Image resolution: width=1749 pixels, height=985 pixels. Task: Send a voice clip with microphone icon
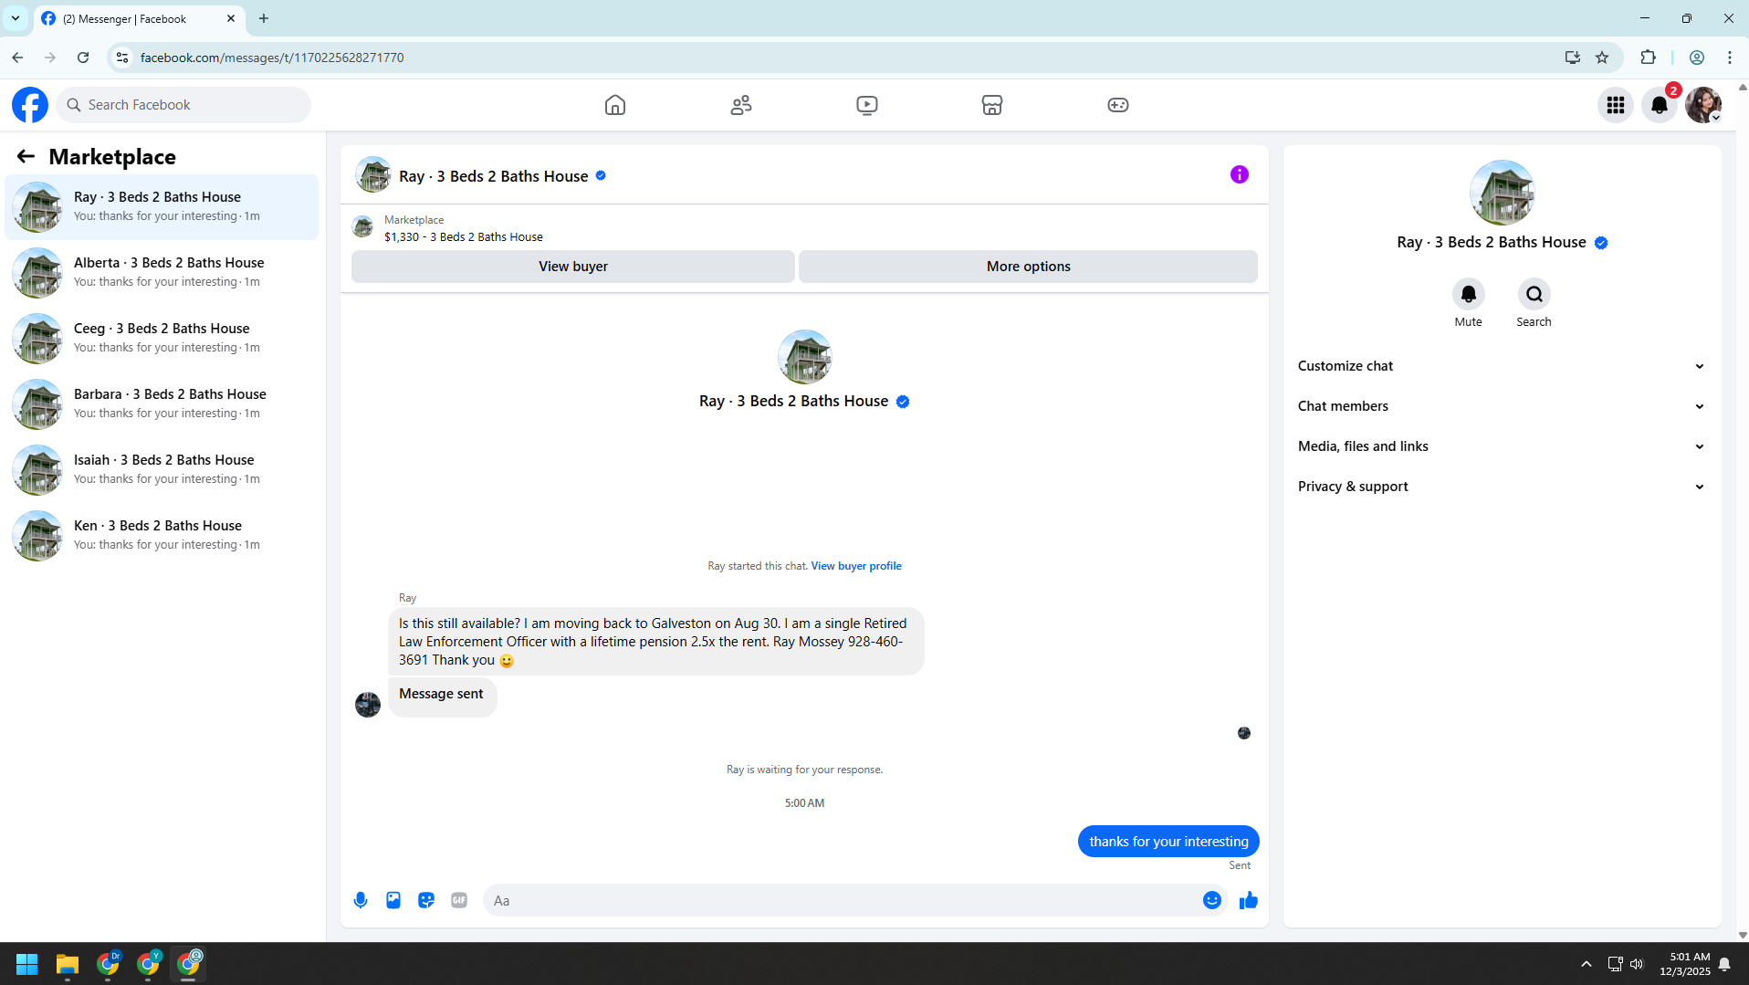(361, 900)
